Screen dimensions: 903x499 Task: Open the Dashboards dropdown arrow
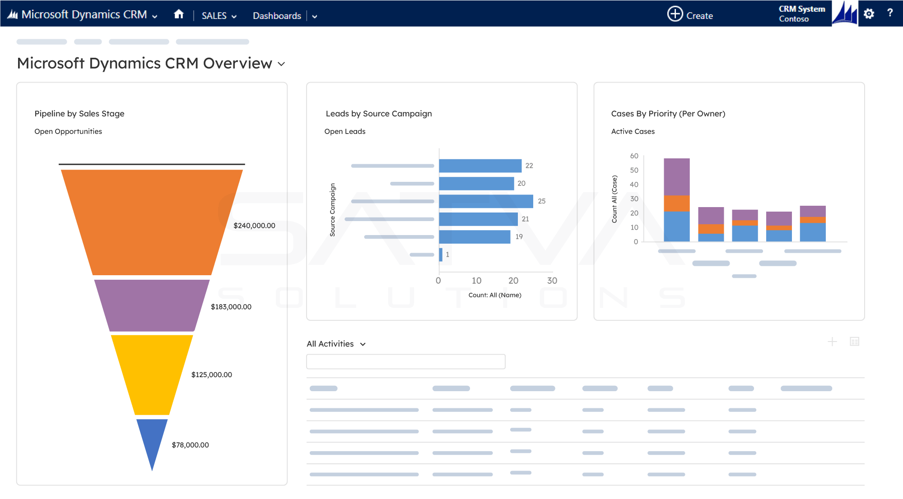click(x=315, y=17)
